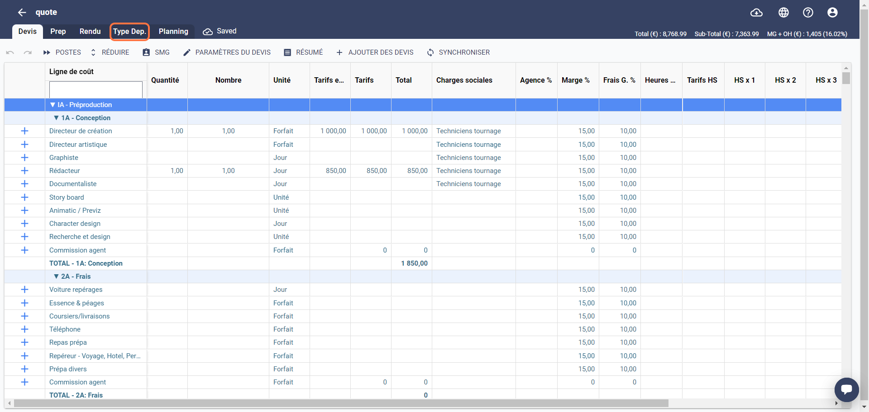The width and height of the screenshot is (869, 412).
Task: Click the Charges sociales column header
Action: (474, 80)
